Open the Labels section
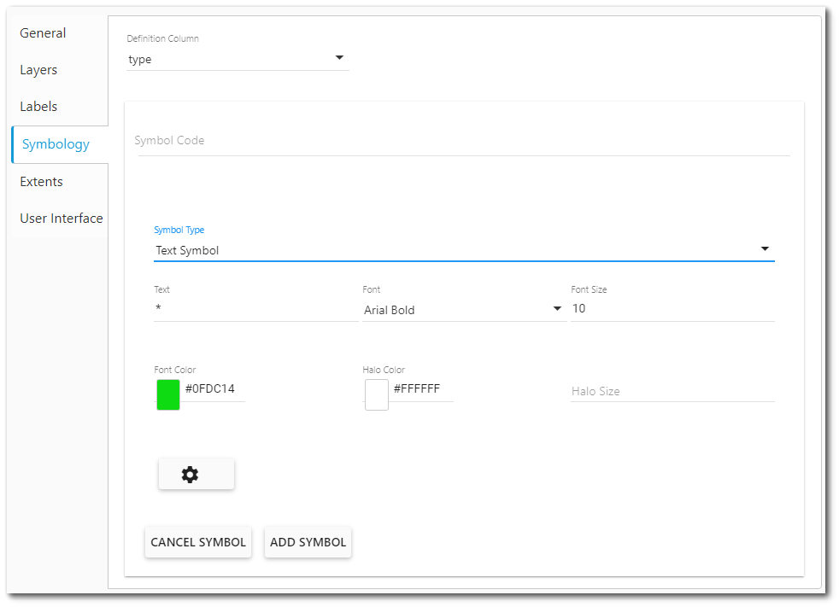The image size is (839, 607). pos(38,106)
